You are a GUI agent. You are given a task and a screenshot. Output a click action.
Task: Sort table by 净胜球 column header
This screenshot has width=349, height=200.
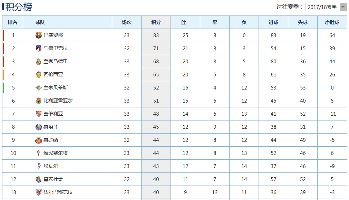pos(332,22)
